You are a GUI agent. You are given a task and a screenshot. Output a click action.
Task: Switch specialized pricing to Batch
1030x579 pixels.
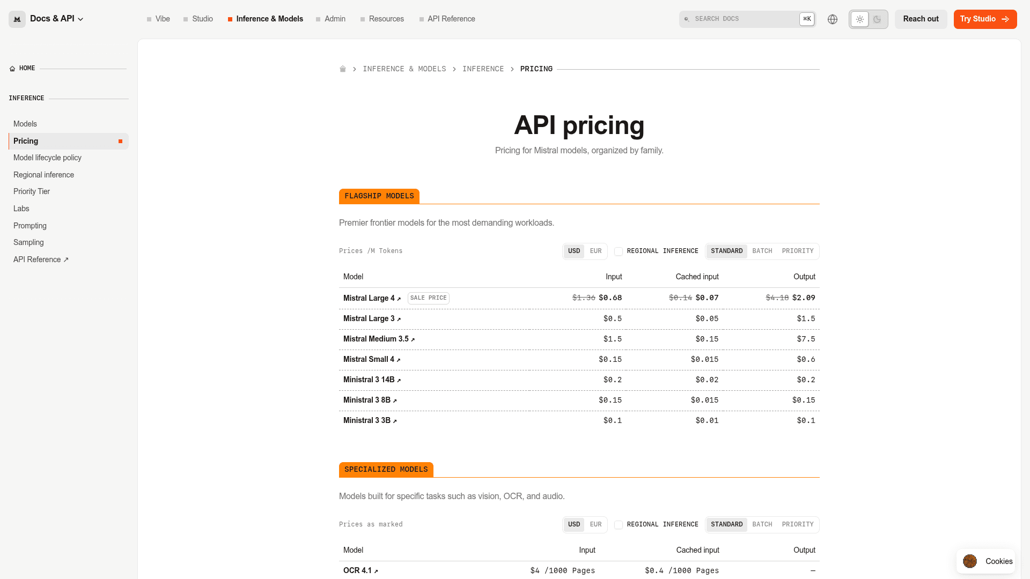[x=762, y=524]
